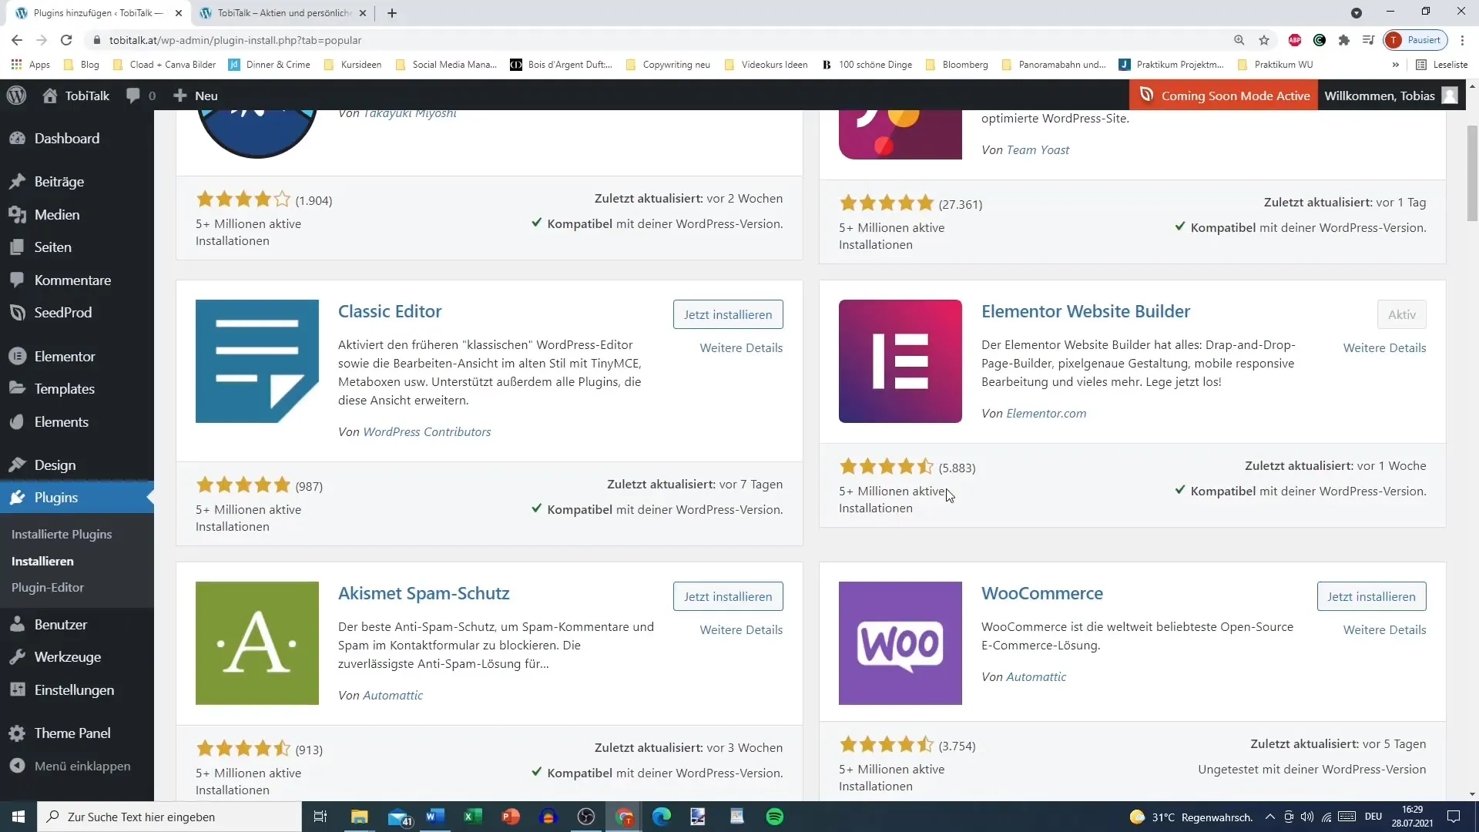Switch to TobiTalk – Aktien browser tab
Screen dimensions: 1479x832
pyautogui.click(x=283, y=13)
